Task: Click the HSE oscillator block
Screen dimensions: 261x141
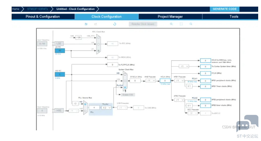Action: pos(59,110)
